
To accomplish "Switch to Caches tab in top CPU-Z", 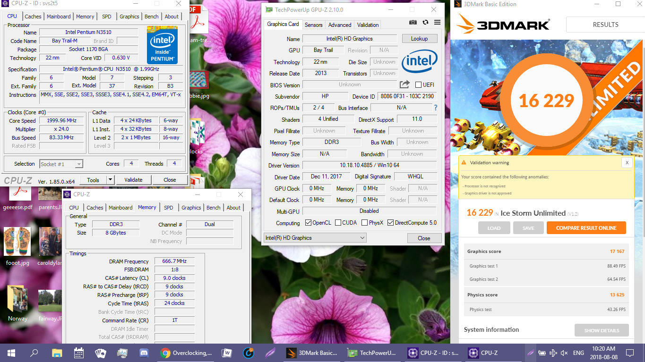I will pyautogui.click(x=33, y=17).
